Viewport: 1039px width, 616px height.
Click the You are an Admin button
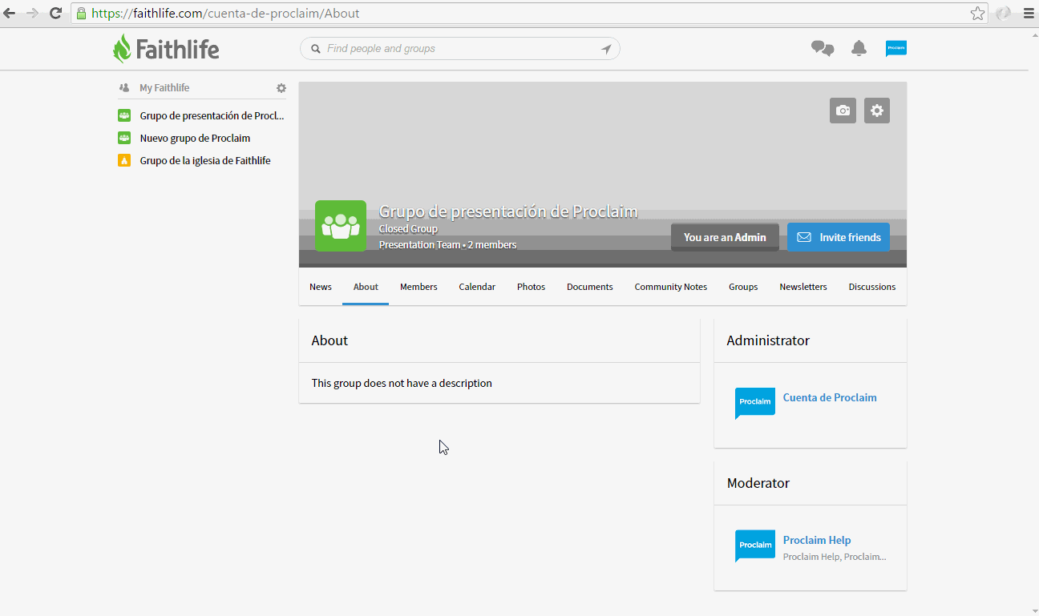(725, 237)
